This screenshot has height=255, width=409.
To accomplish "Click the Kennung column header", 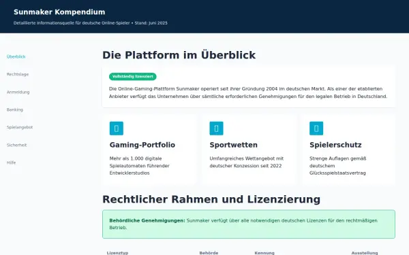I will [264, 253].
